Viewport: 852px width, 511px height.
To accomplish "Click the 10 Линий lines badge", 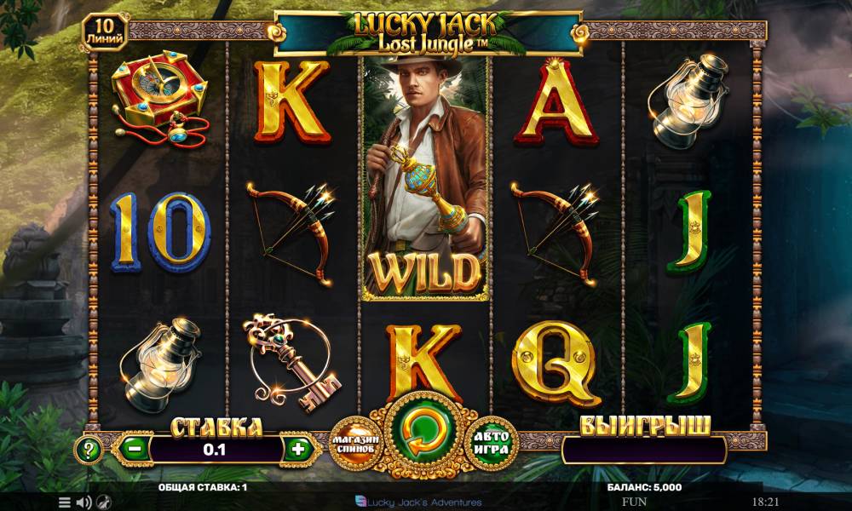I will [x=105, y=32].
